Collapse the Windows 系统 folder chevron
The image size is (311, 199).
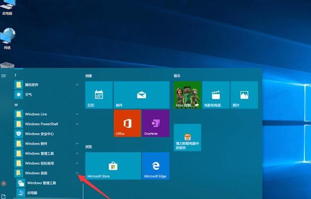(x=77, y=173)
